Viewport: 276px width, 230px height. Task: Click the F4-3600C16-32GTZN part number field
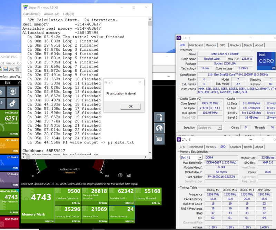point(221,177)
